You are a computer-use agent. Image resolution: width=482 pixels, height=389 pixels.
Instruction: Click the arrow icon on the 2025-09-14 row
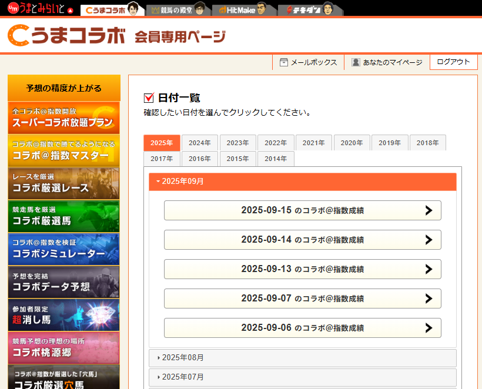tap(429, 240)
